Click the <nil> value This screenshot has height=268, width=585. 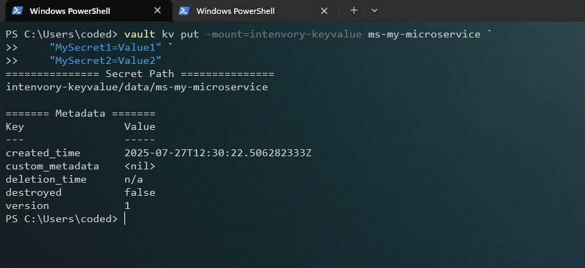click(x=140, y=166)
